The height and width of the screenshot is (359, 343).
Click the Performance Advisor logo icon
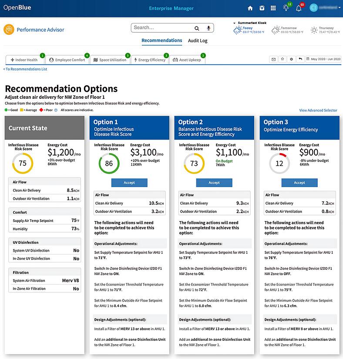pos(9,30)
